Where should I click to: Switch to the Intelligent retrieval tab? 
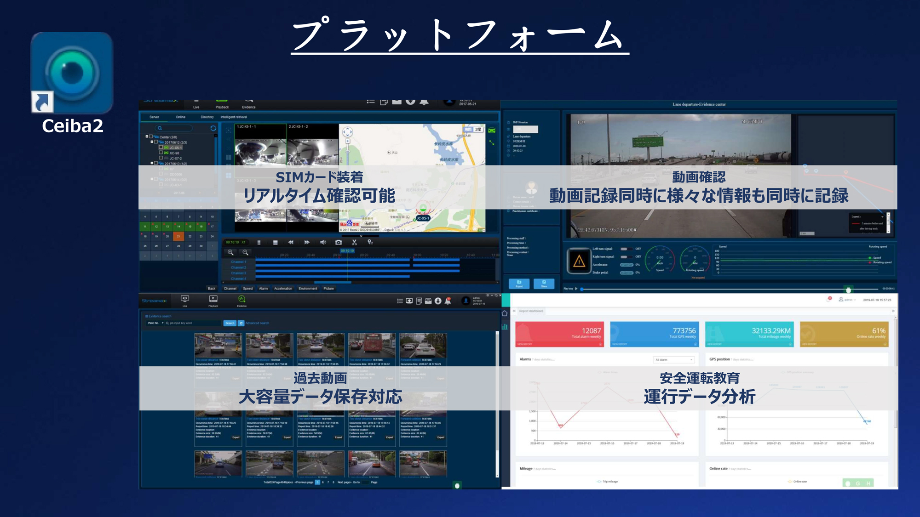pyautogui.click(x=234, y=117)
